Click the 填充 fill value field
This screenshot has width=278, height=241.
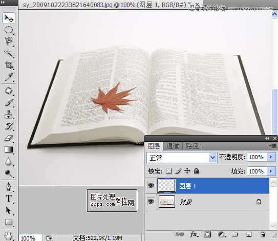click(256, 171)
